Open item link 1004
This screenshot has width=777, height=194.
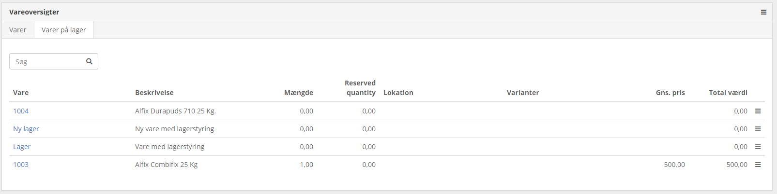point(21,111)
